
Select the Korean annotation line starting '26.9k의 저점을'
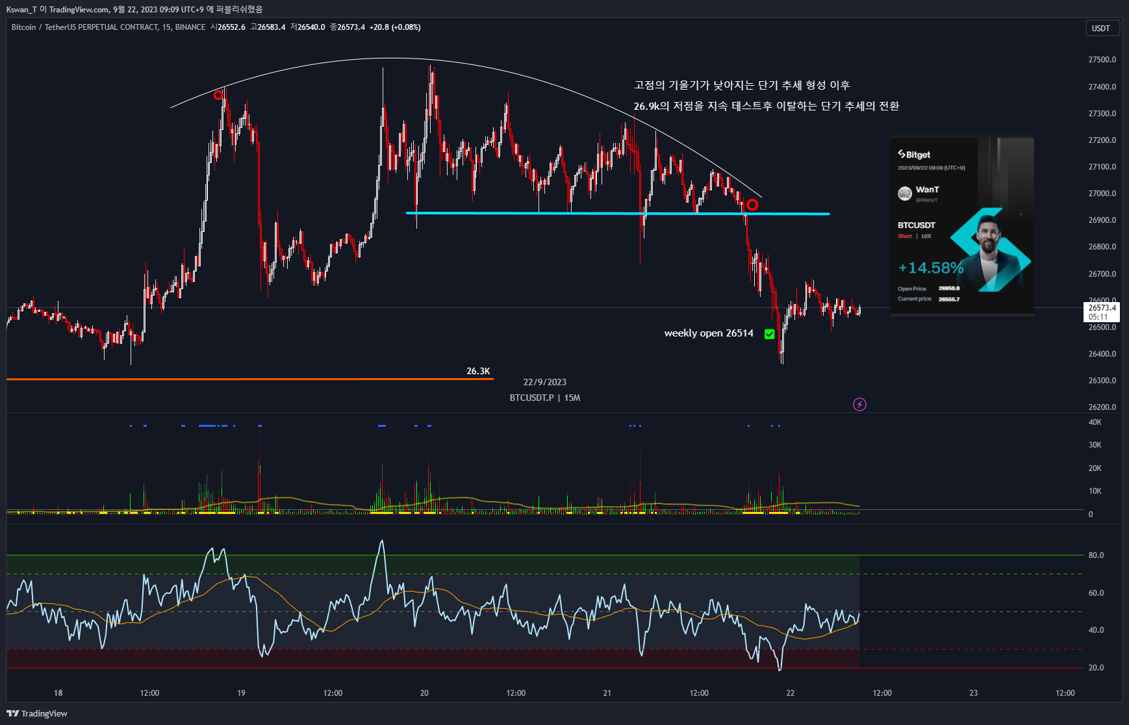click(x=767, y=106)
